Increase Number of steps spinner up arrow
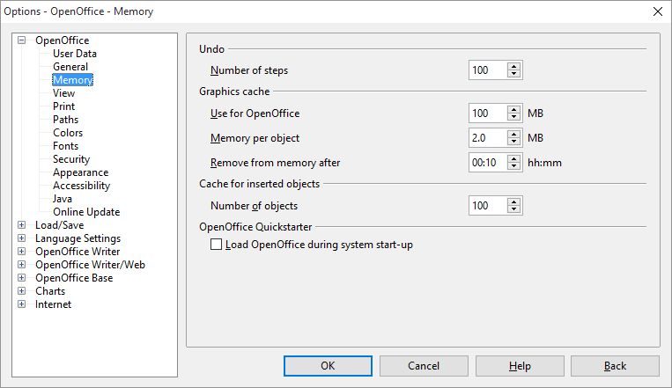This screenshot has height=388, width=672. [513, 66]
